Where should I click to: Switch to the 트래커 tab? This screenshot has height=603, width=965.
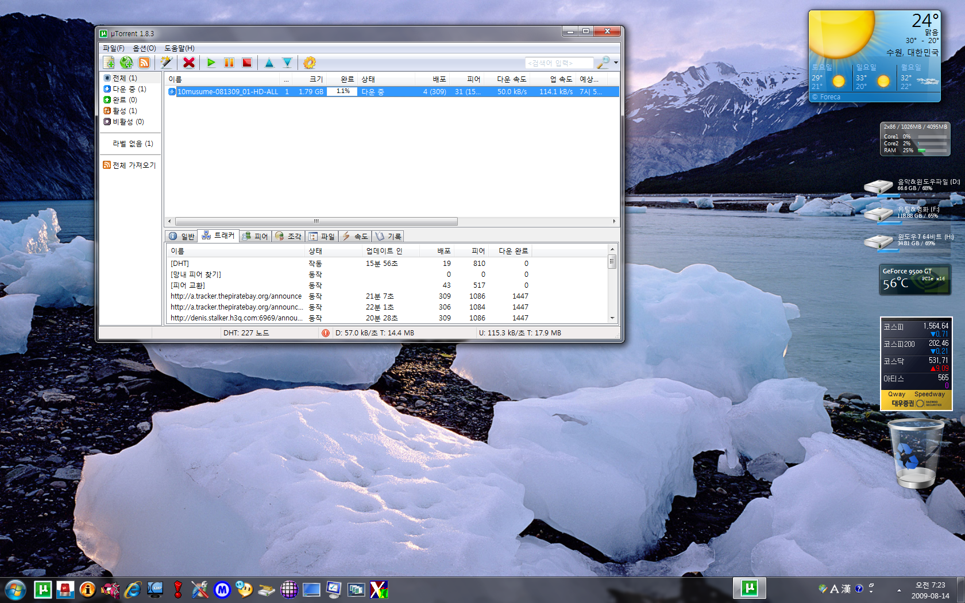point(218,236)
